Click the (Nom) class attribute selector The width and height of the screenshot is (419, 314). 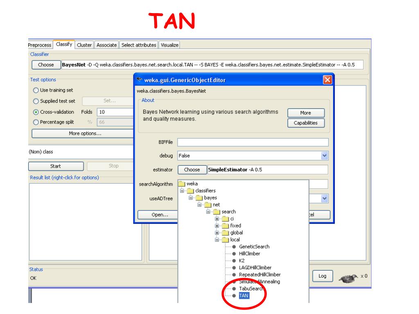click(81, 152)
